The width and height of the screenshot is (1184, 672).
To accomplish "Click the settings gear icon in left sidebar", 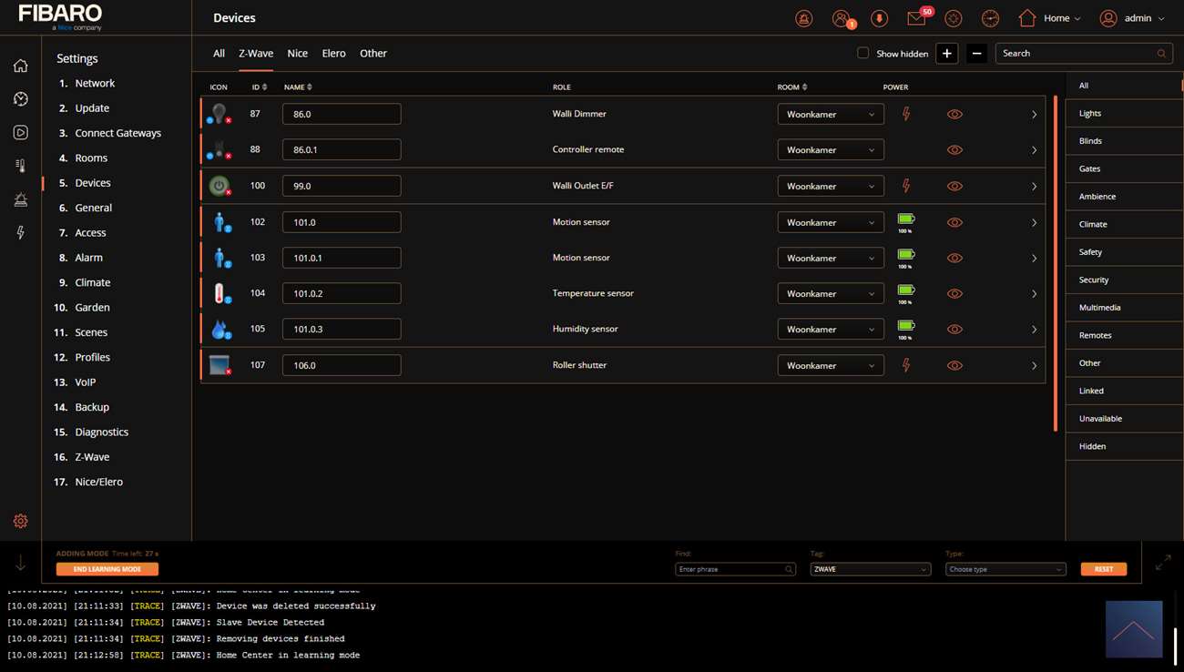I will pos(20,521).
